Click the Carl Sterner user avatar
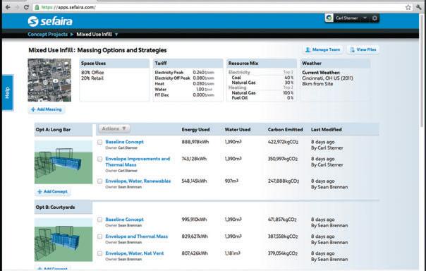Image resolution: width=426 pixels, height=271 pixels. [329, 18]
